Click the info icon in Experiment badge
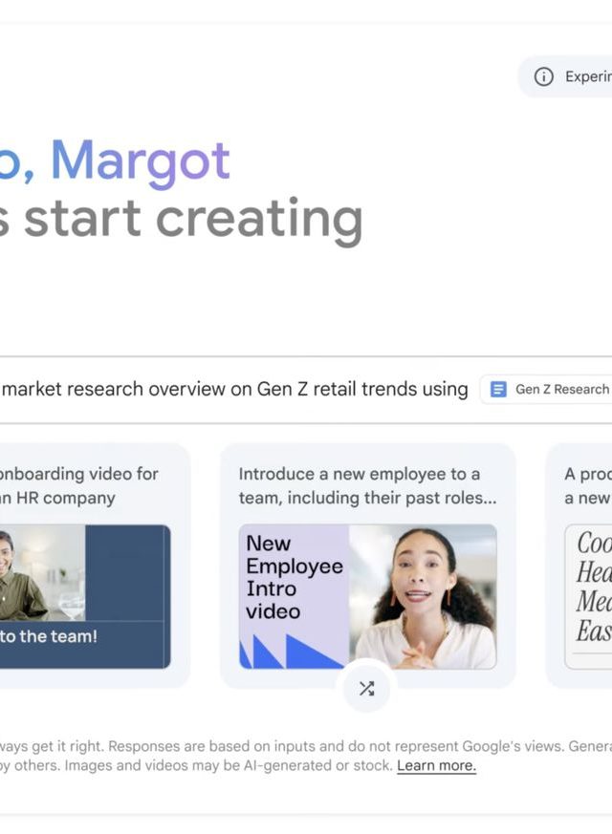The width and height of the screenshot is (612, 834). click(543, 76)
